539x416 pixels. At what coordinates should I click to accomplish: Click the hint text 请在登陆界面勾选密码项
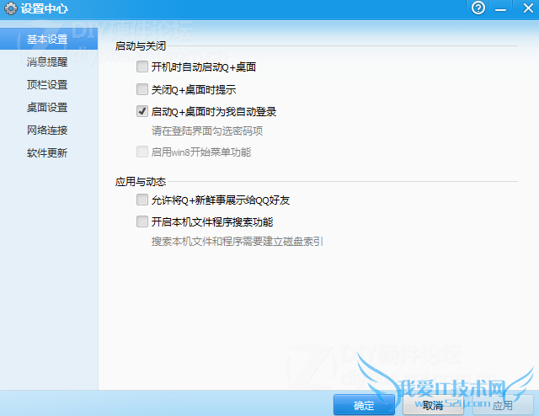click(x=207, y=131)
